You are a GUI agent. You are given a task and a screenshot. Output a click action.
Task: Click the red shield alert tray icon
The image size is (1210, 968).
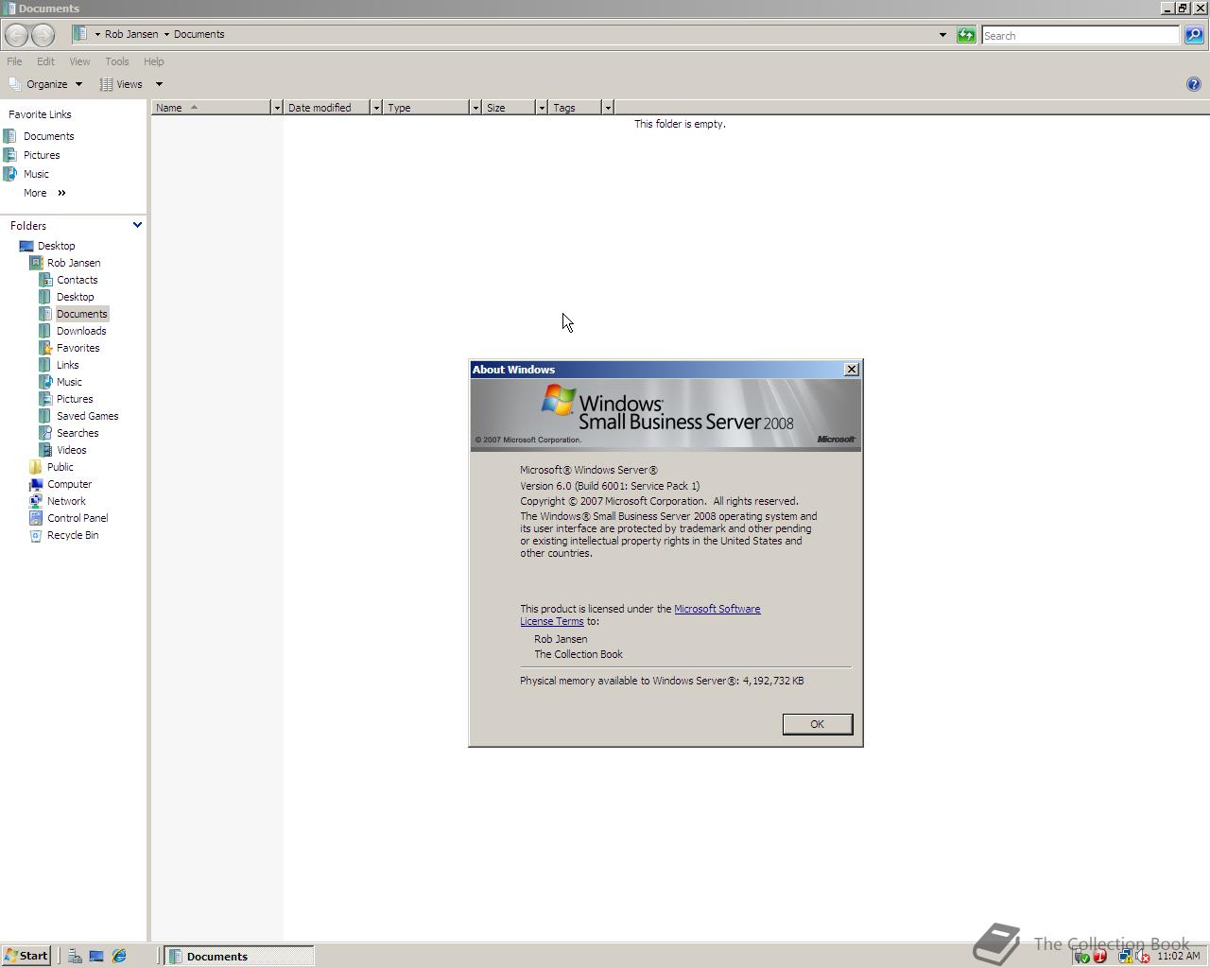pyautogui.click(x=1099, y=957)
